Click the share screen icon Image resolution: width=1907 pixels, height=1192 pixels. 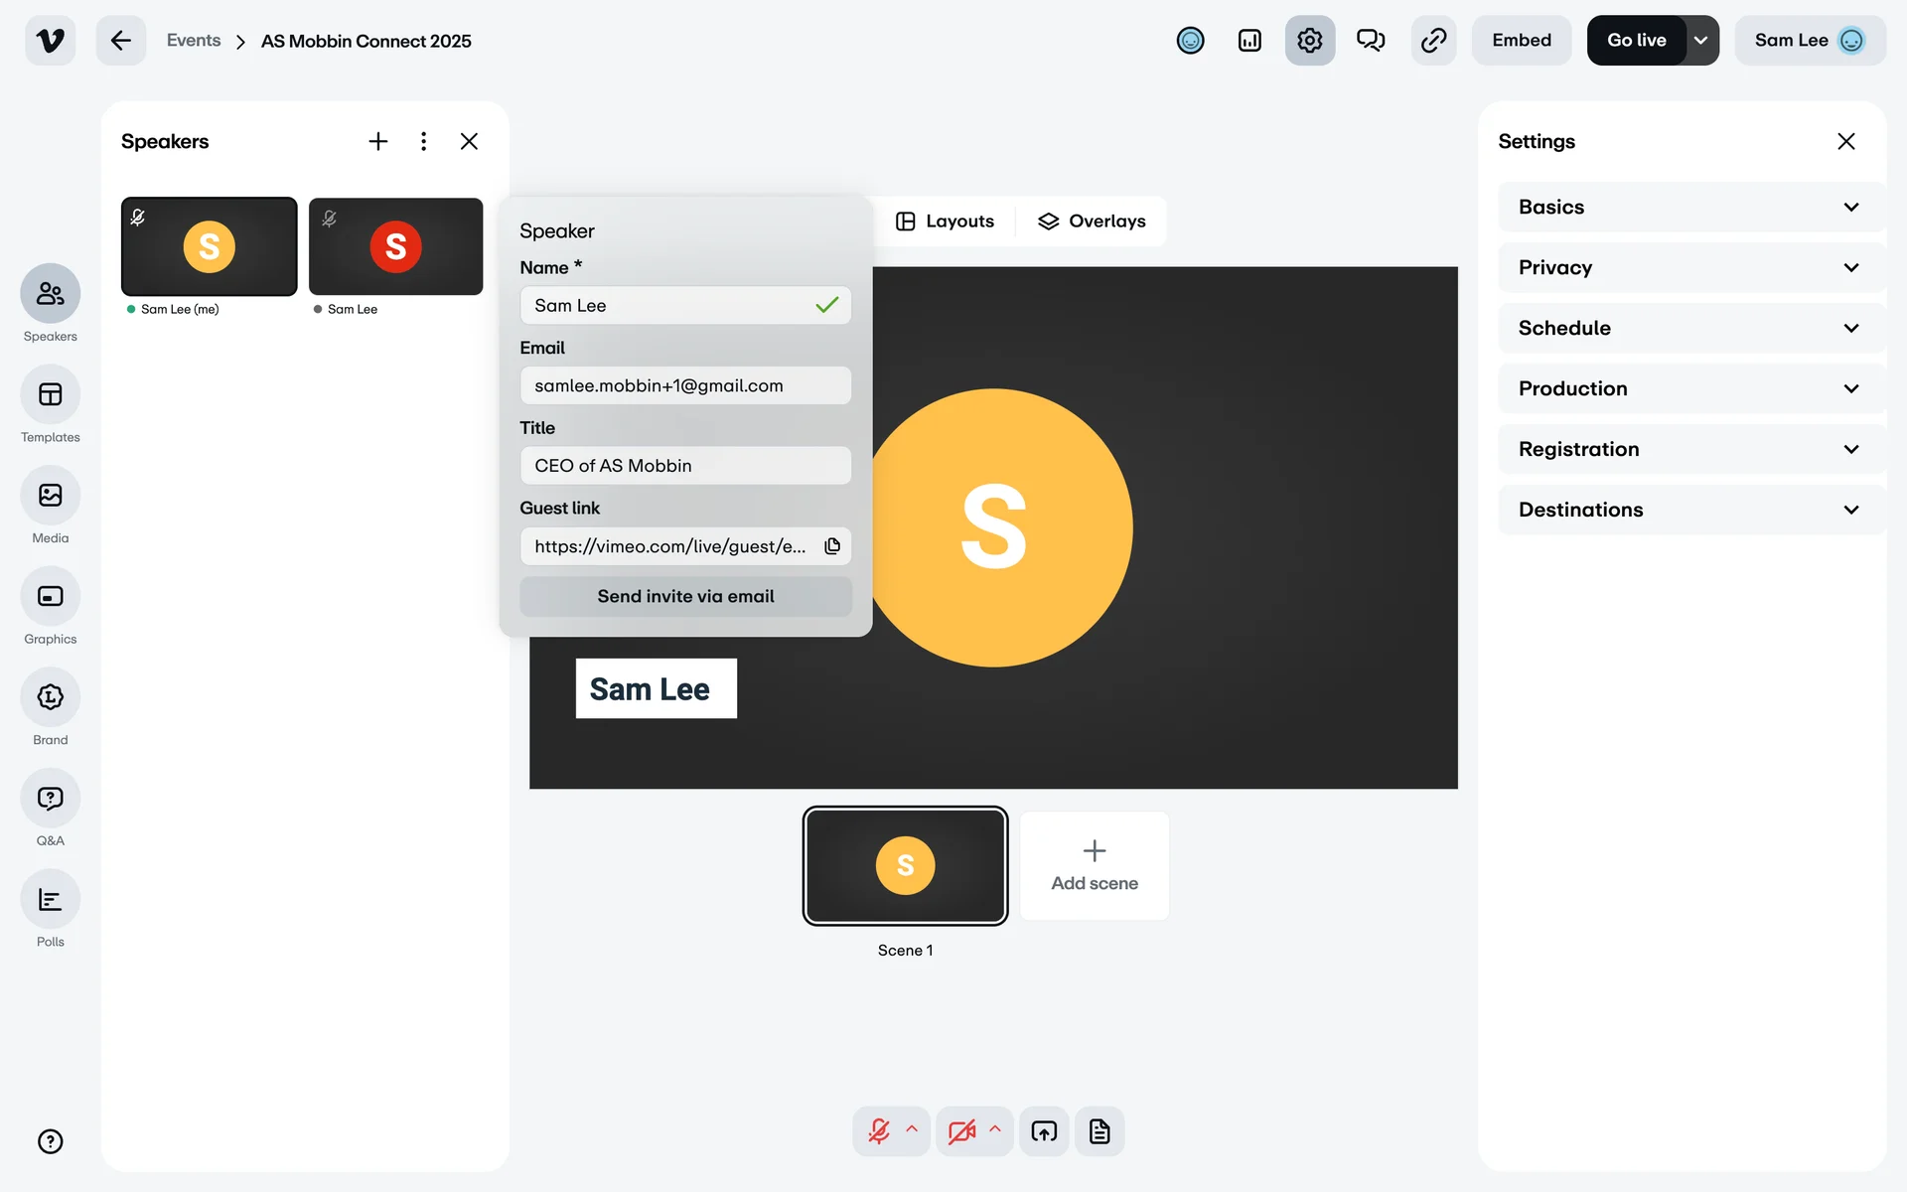click(x=1044, y=1131)
